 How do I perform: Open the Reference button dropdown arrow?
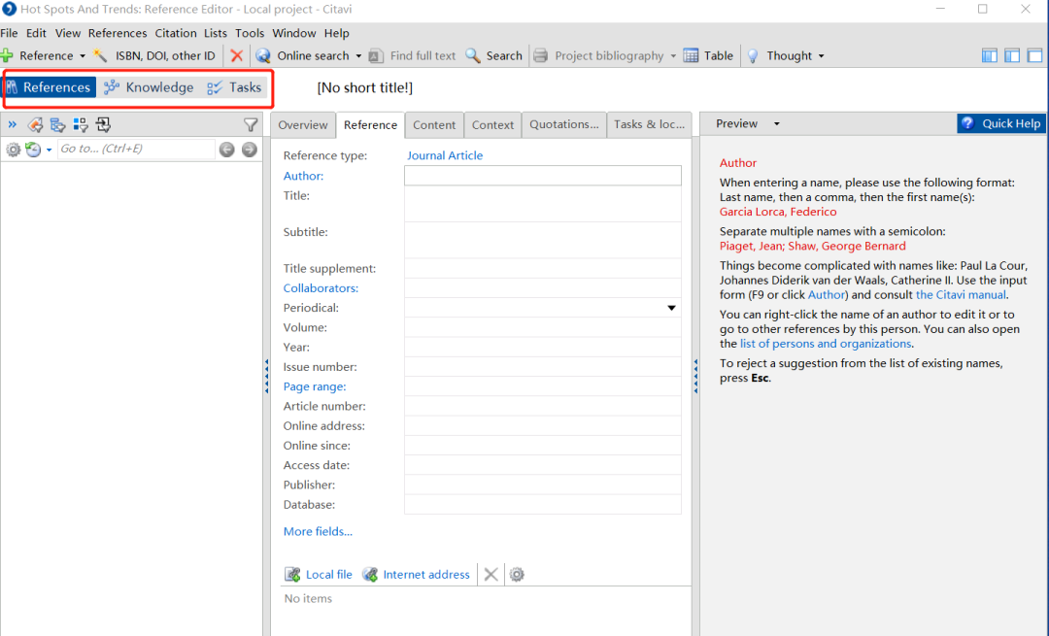point(83,56)
